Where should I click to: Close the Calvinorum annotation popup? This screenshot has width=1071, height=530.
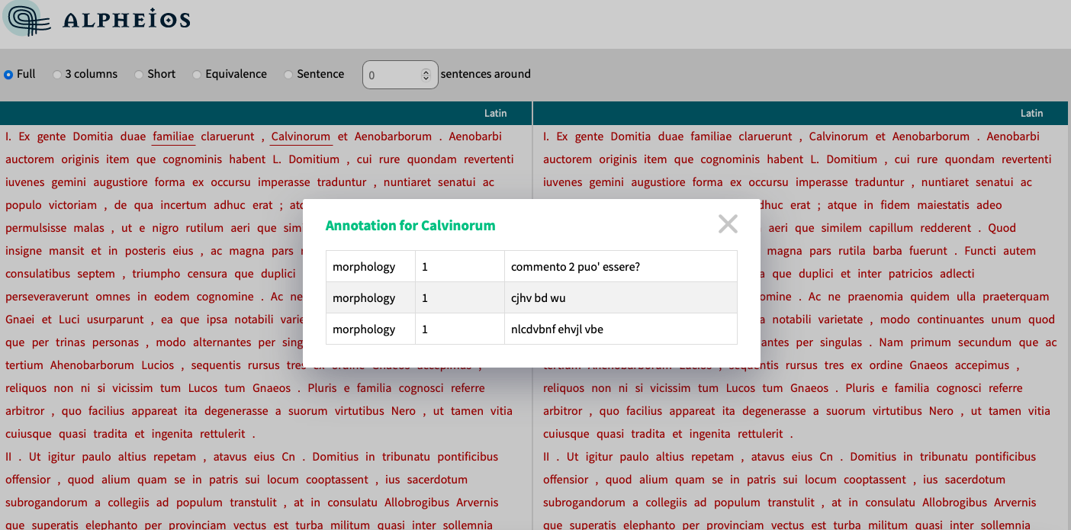click(727, 223)
